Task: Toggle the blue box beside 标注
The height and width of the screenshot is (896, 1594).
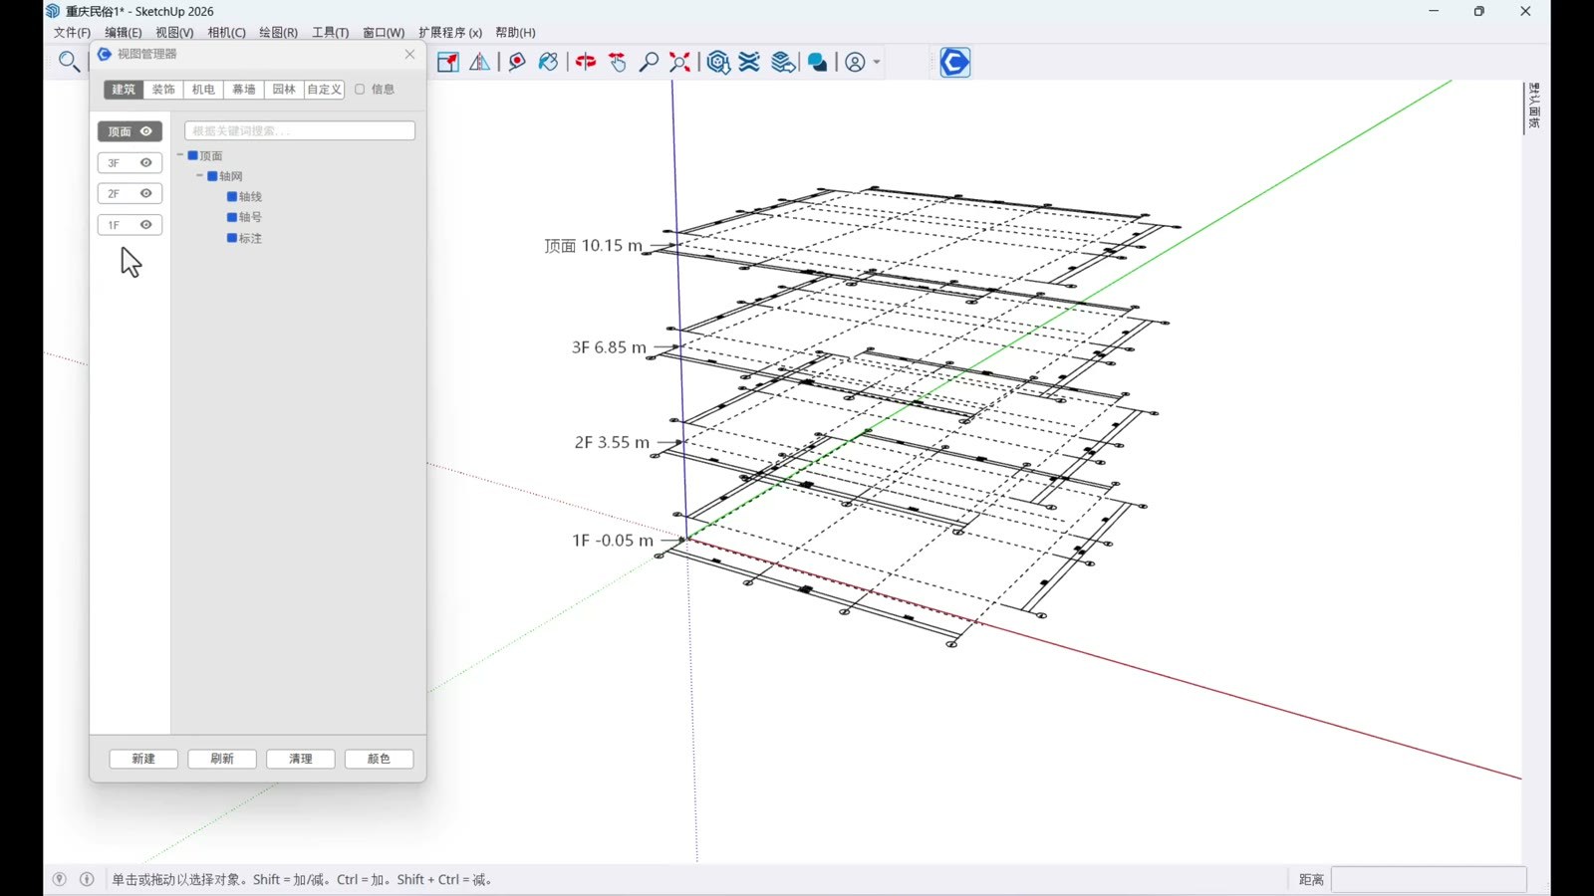Action: pos(232,238)
